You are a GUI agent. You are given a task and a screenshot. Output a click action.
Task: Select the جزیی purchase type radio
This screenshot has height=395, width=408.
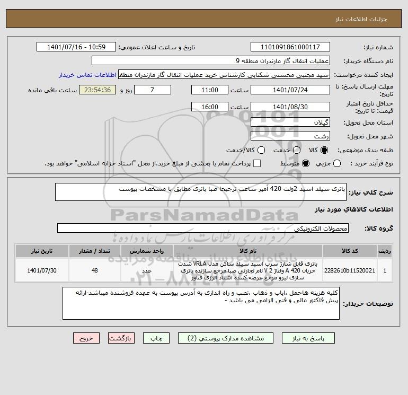pyautogui.click(x=337, y=163)
